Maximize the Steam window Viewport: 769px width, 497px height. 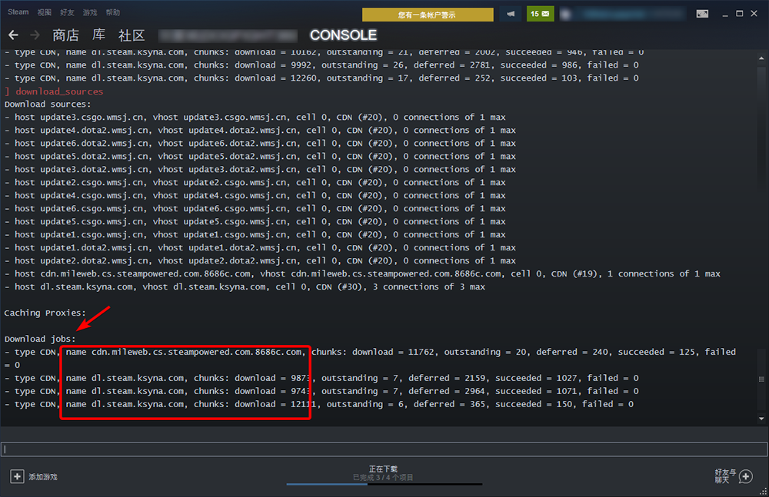(x=740, y=14)
